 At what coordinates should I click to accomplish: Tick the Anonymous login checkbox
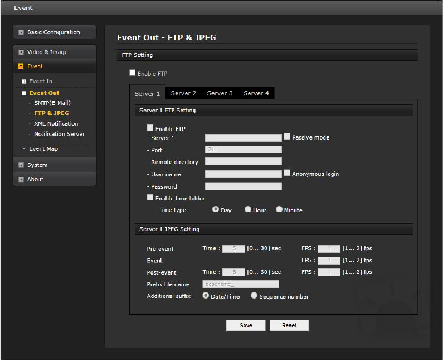[287, 173]
